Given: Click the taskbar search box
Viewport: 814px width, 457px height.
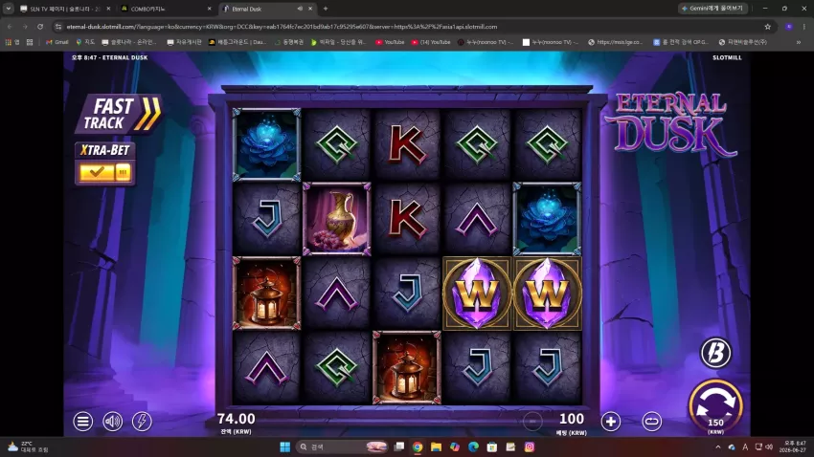Looking at the screenshot, I should 342,446.
